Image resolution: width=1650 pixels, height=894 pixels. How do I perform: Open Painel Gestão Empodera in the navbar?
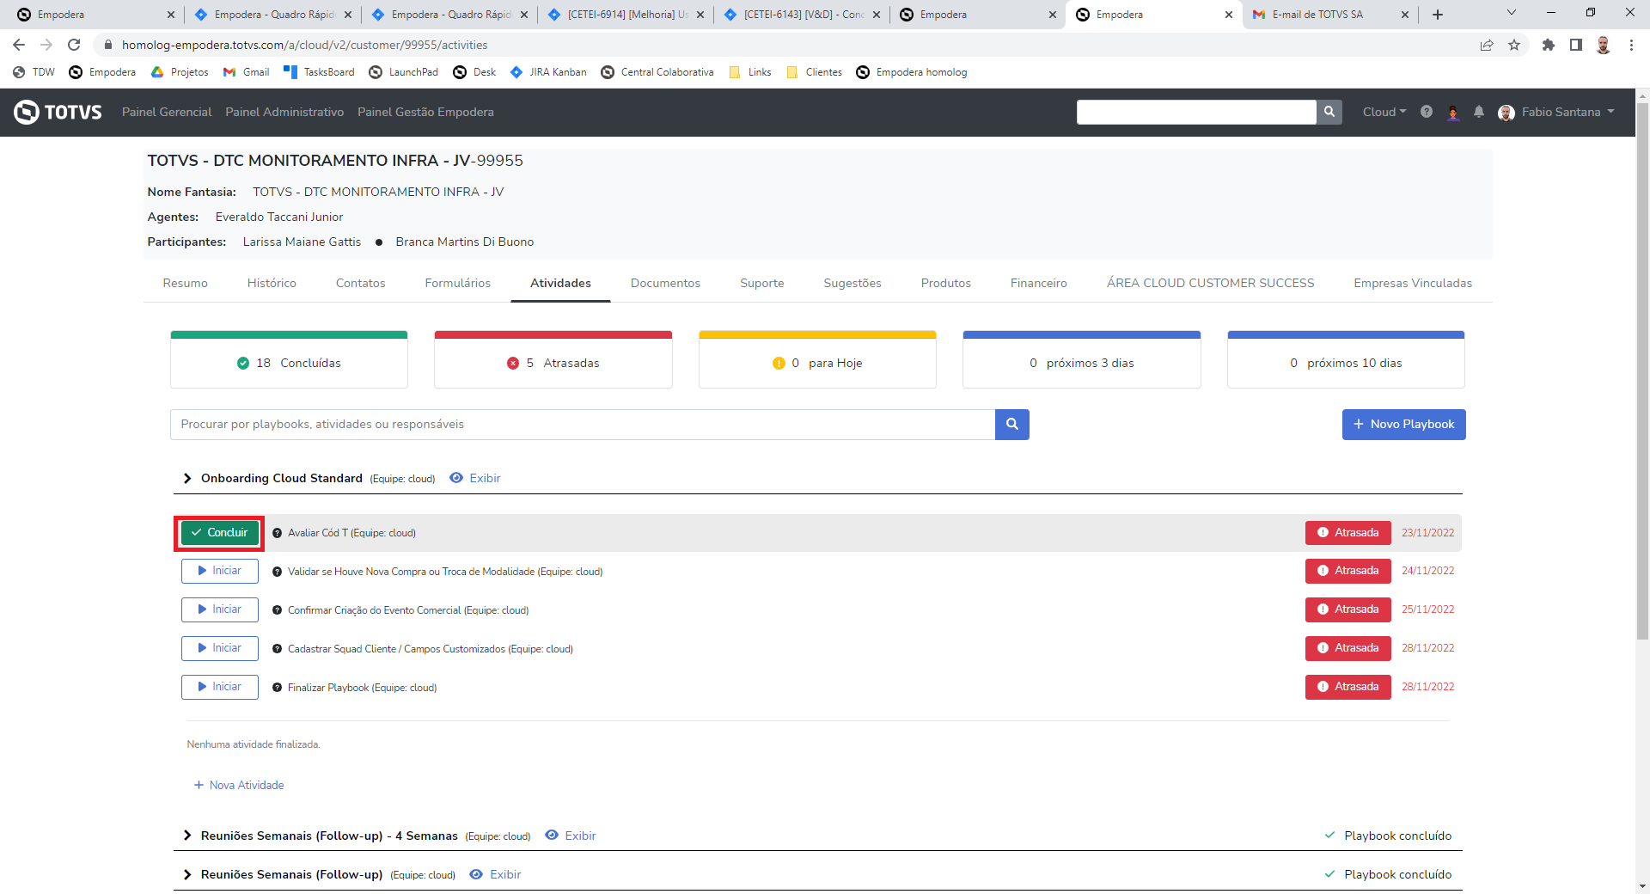425,112
